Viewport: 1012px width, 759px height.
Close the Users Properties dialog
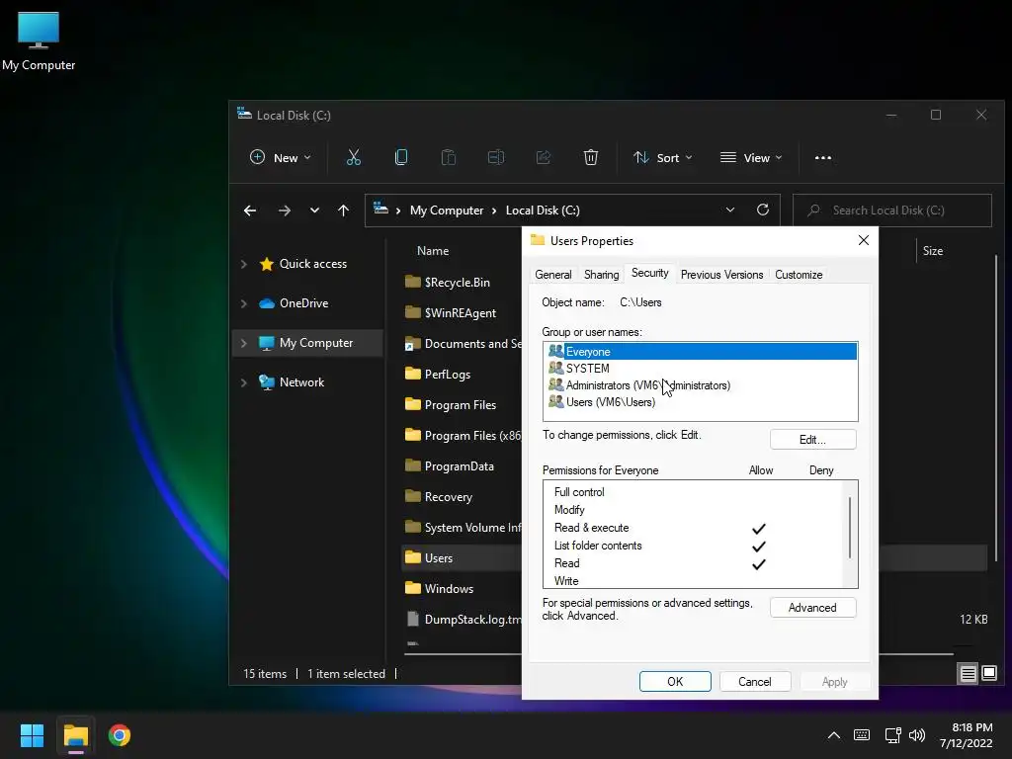(x=864, y=241)
